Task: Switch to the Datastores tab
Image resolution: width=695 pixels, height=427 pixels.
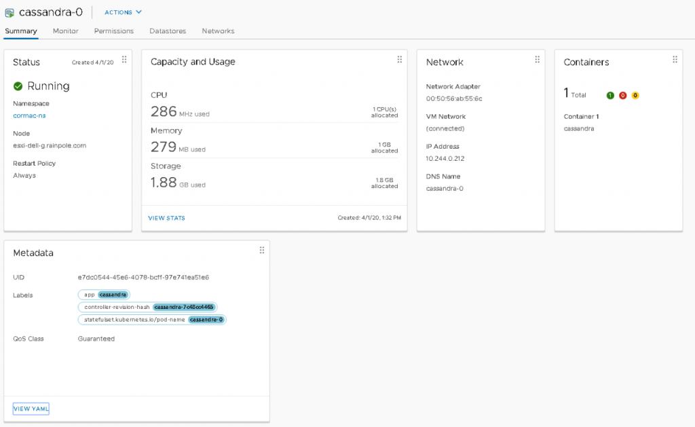Action: pos(169,31)
